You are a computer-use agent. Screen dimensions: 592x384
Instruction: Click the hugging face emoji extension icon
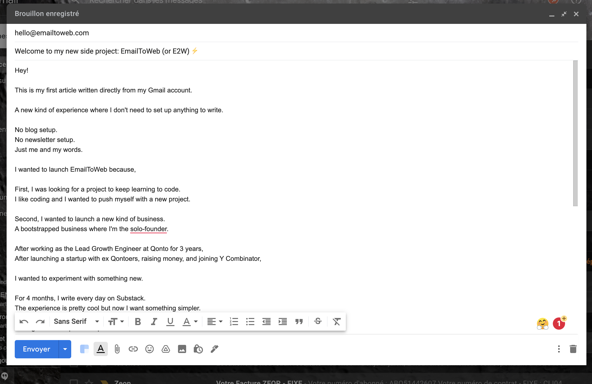tap(542, 324)
